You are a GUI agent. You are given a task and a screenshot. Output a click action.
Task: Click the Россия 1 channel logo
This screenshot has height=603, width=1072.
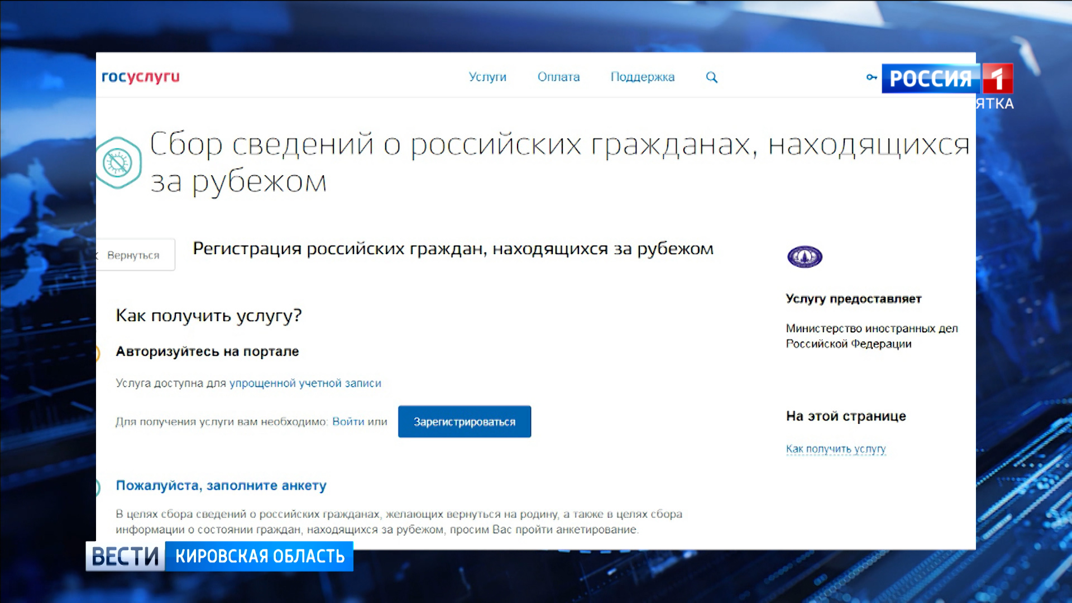(x=947, y=78)
